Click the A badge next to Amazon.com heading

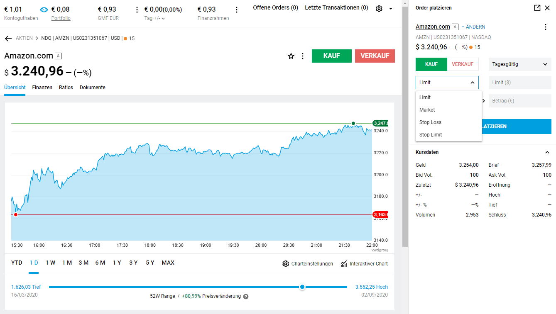click(x=58, y=56)
